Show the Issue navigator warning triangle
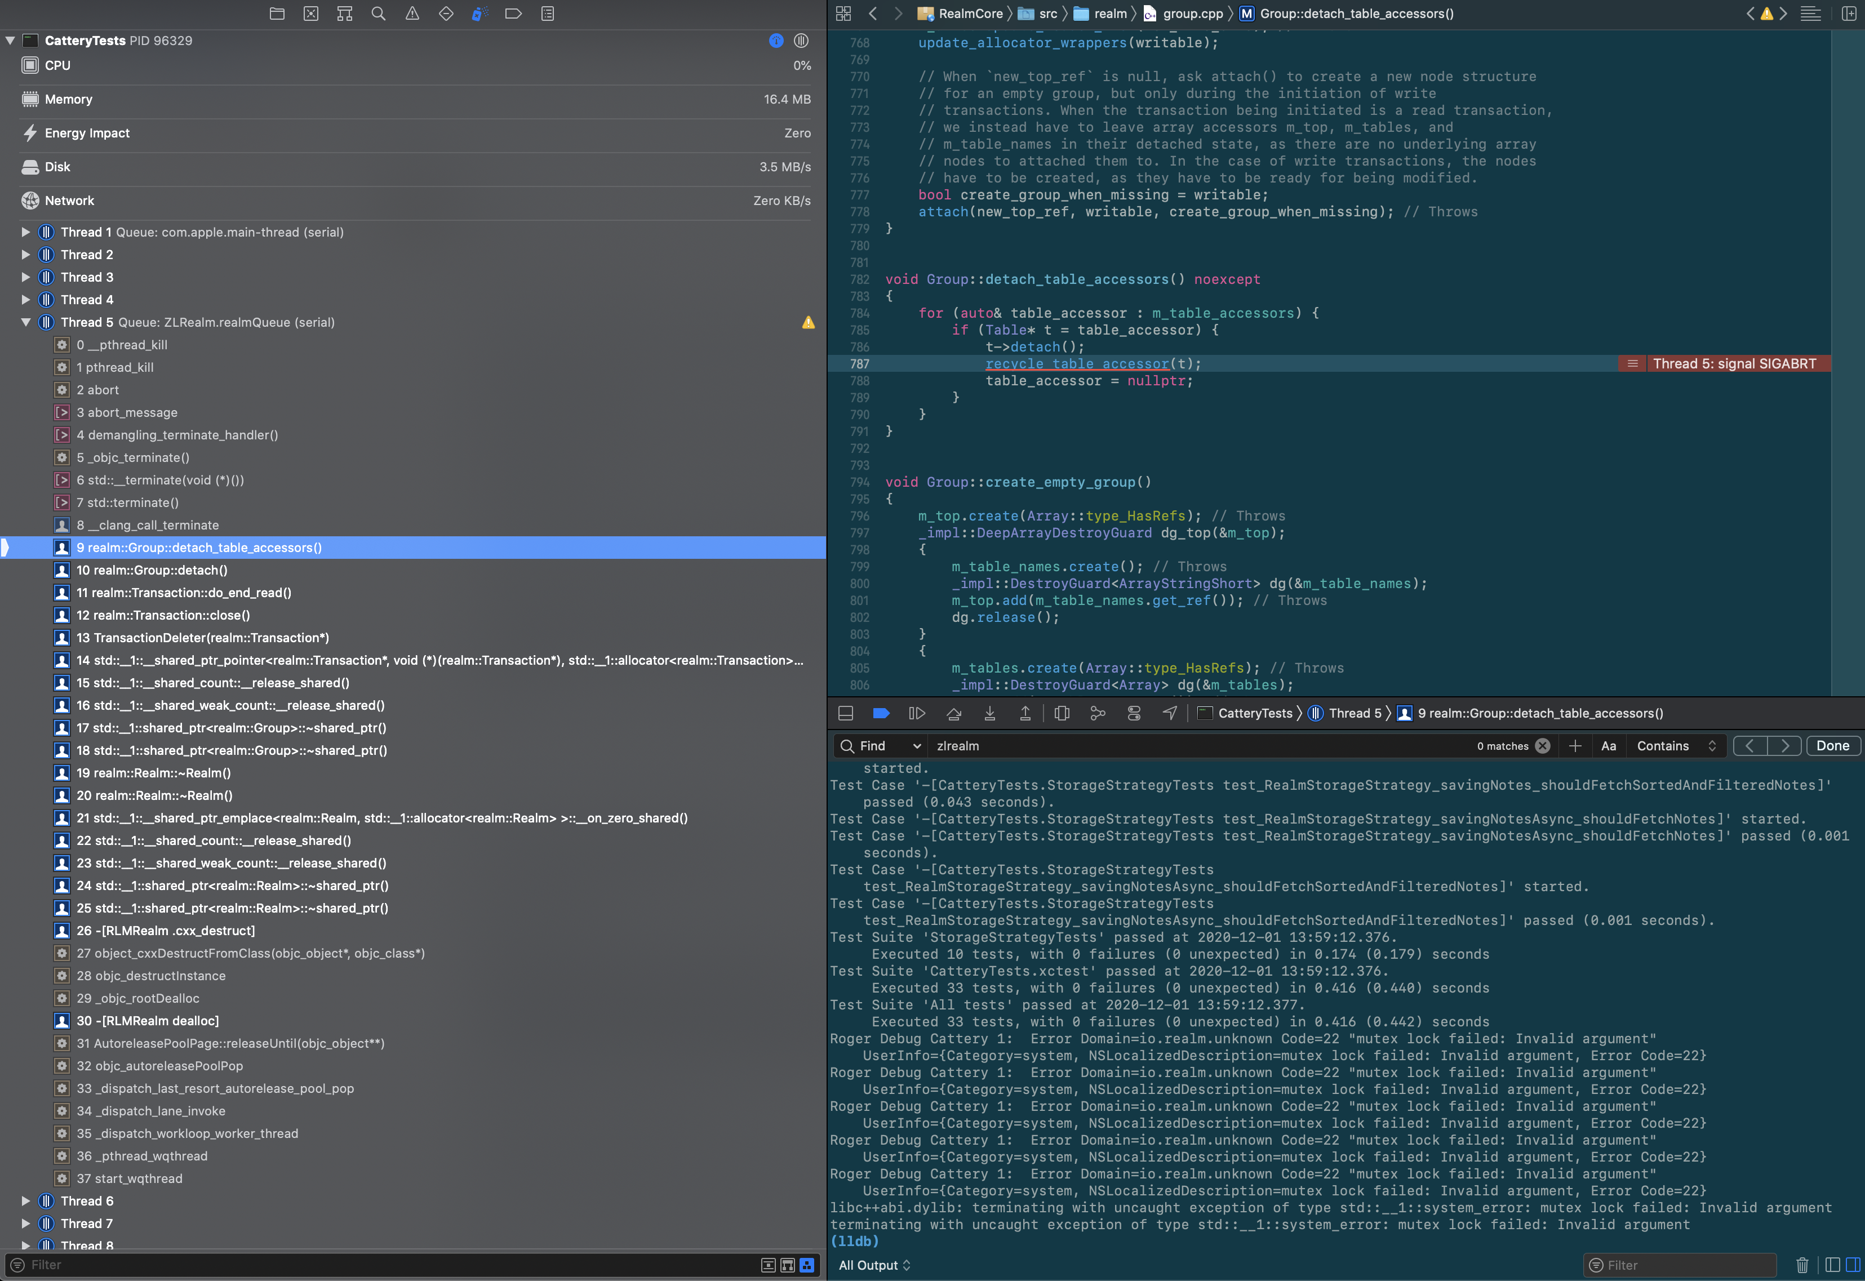This screenshot has width=1865, height=1281. 412,14
